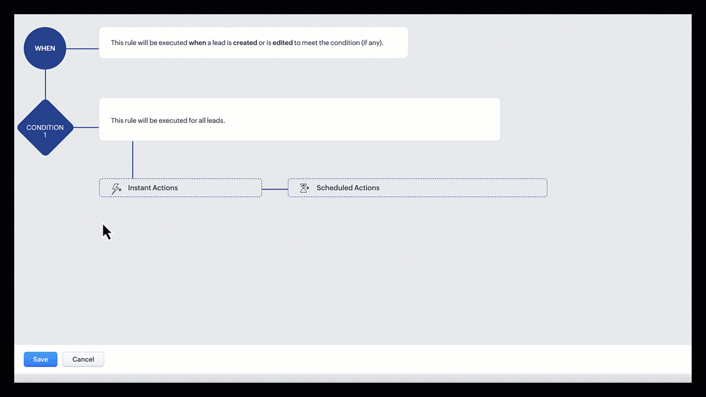
Task: Click the line joining CONDITION 1 to its card
Action: [86, 127]
